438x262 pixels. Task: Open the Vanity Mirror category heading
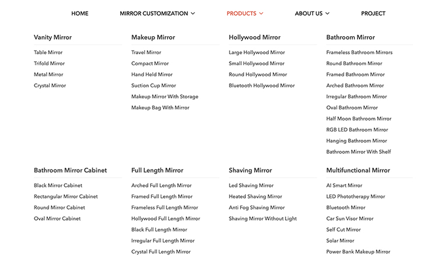53,37
